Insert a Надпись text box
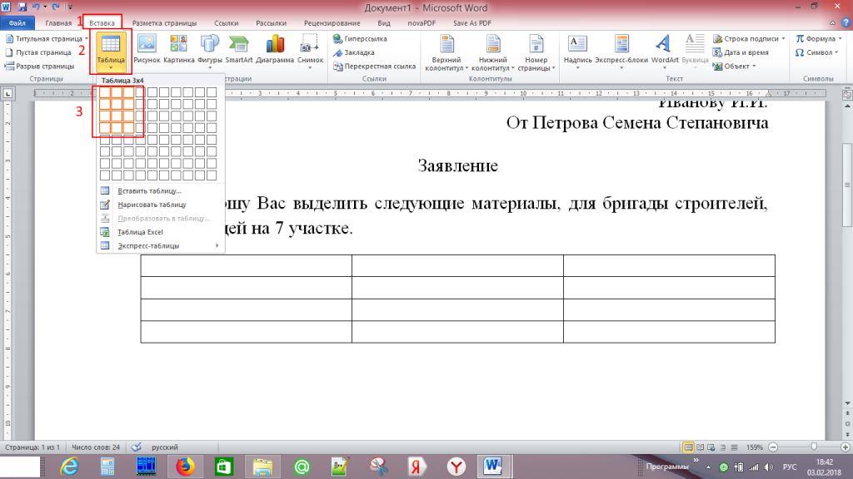Screen dimensions: 853x479 [x=577, y=51]
